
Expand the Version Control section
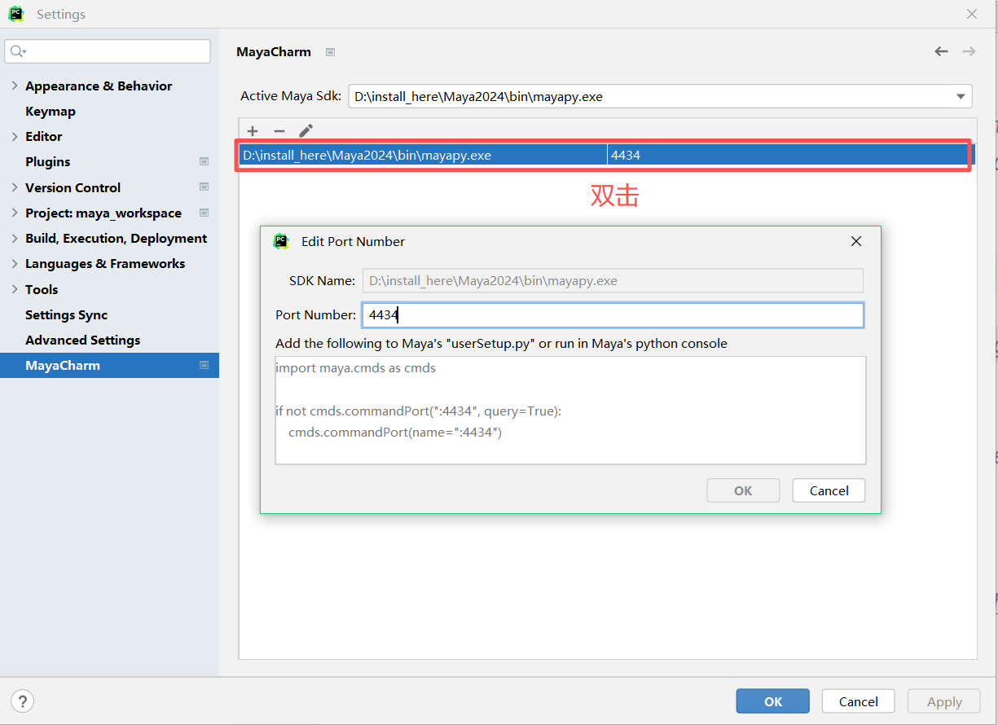pyautogui.click(x=15, y=187)
